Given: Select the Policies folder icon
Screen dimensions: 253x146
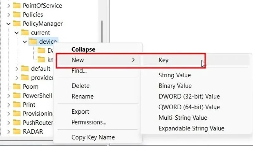Looking at the screenshot, I should [x=17, y=15].
